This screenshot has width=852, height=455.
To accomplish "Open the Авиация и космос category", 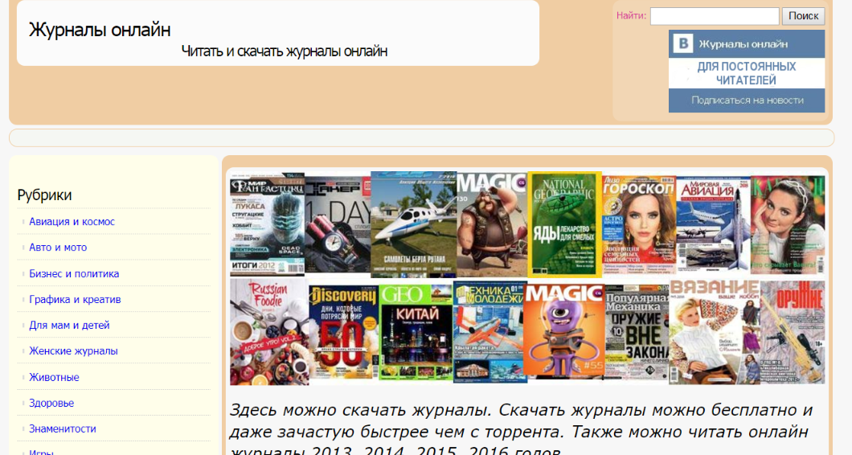I will [x=72, y=222].
